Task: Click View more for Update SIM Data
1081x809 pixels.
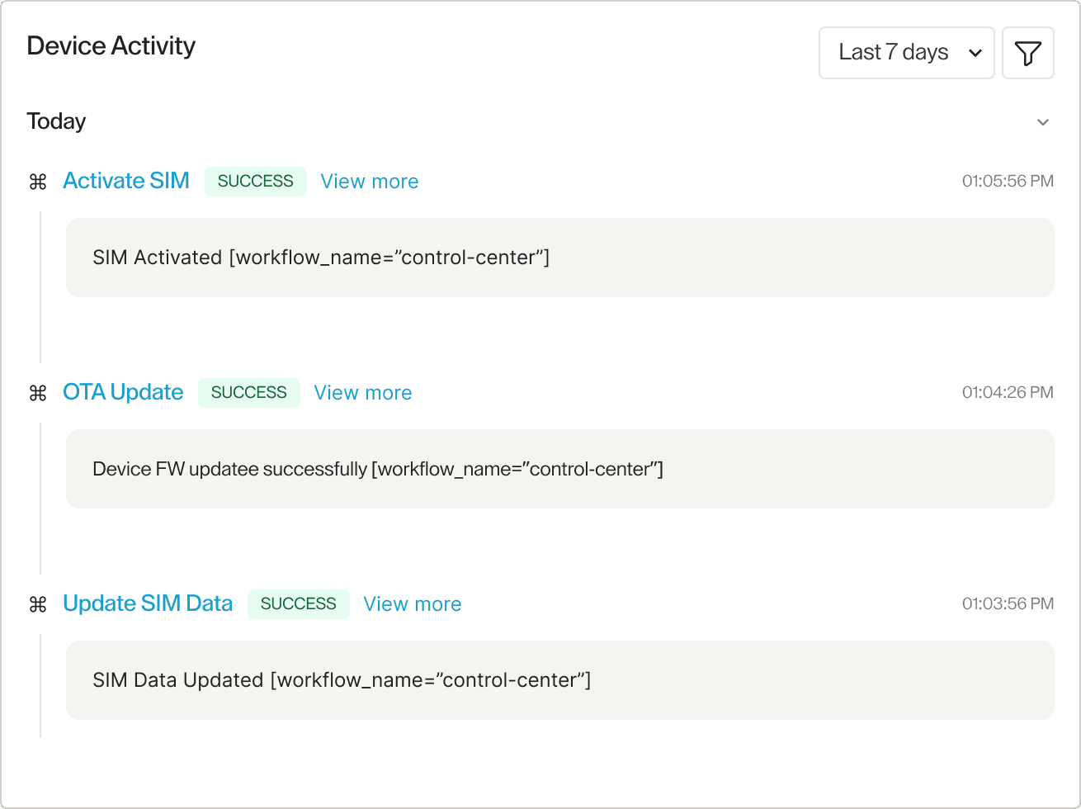Action: (x=412, y=604)
